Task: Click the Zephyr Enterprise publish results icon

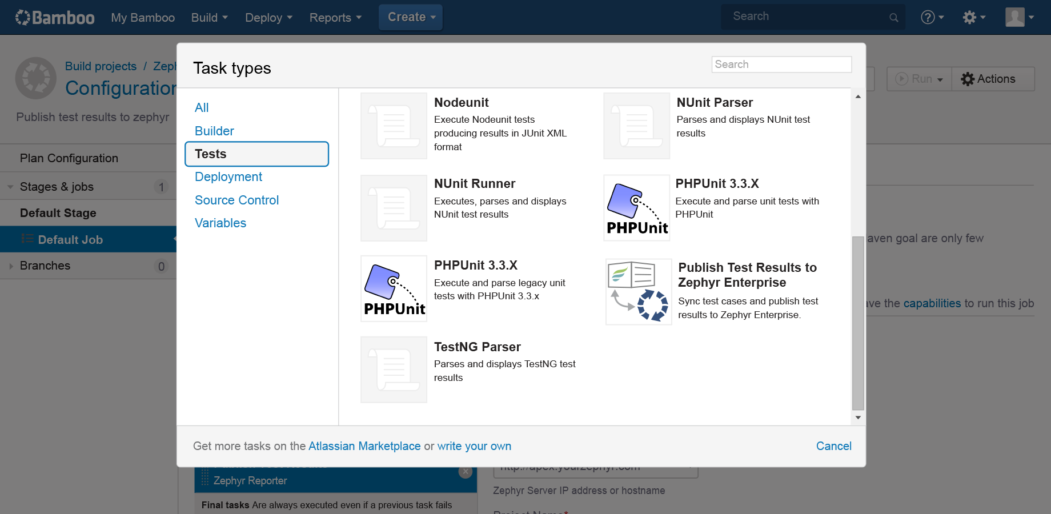Action: point(638,291)
